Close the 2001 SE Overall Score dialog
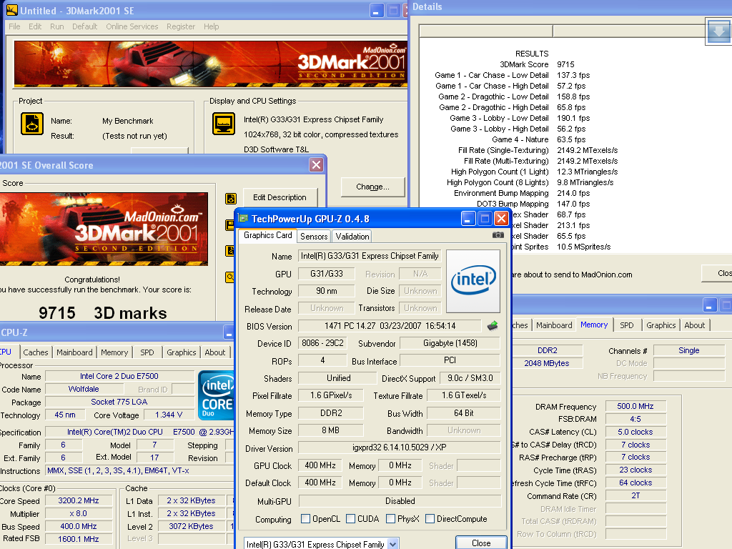 [316, 165]
